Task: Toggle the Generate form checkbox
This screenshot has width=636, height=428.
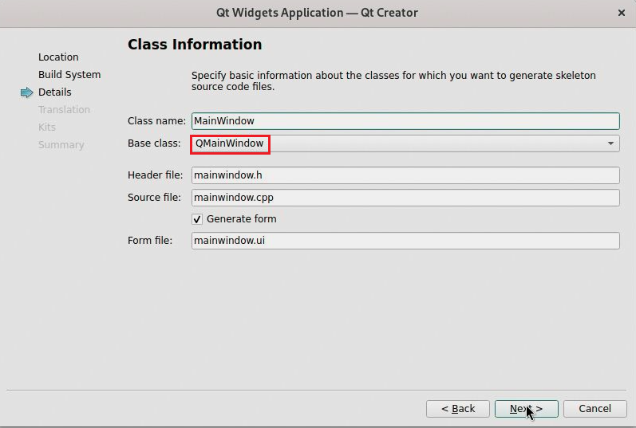Action: pyautogui.click(x=197, y=218)
